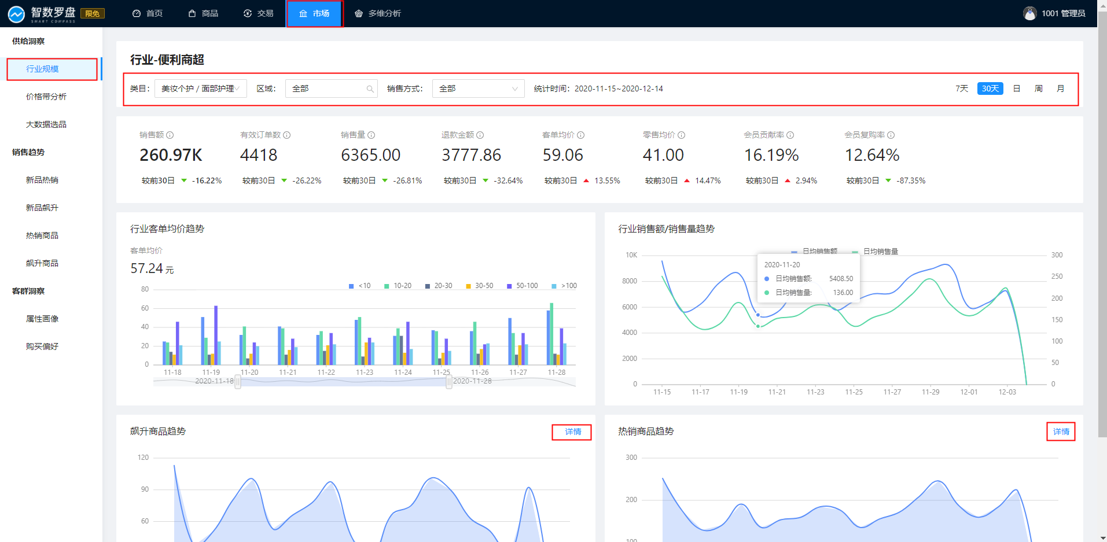The image size is (1107, 542).
Task: Go to 价格带分析 in the sidebar
Action: pos(46,97)
